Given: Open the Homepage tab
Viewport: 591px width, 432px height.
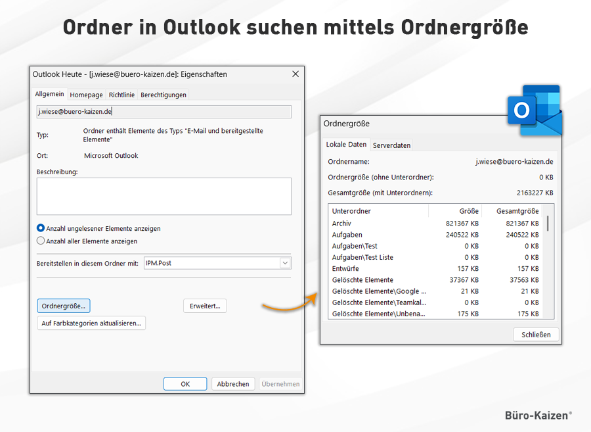Looking at the screenshot, I should click(x=86, y=95).
